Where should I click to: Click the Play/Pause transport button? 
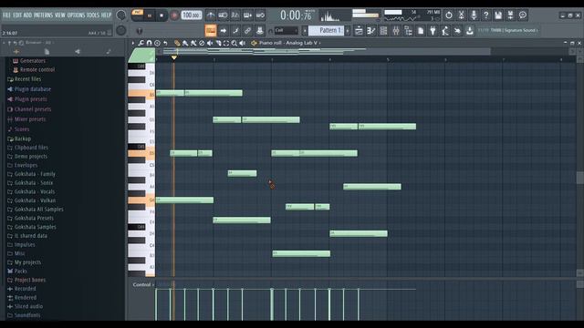(x=150, y=15)
